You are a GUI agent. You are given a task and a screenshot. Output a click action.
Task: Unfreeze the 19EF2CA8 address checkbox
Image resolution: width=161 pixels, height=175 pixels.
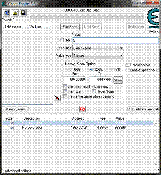click(12, 128)
